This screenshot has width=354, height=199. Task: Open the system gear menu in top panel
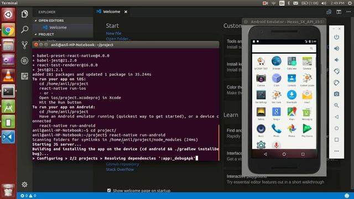(350, 3)
